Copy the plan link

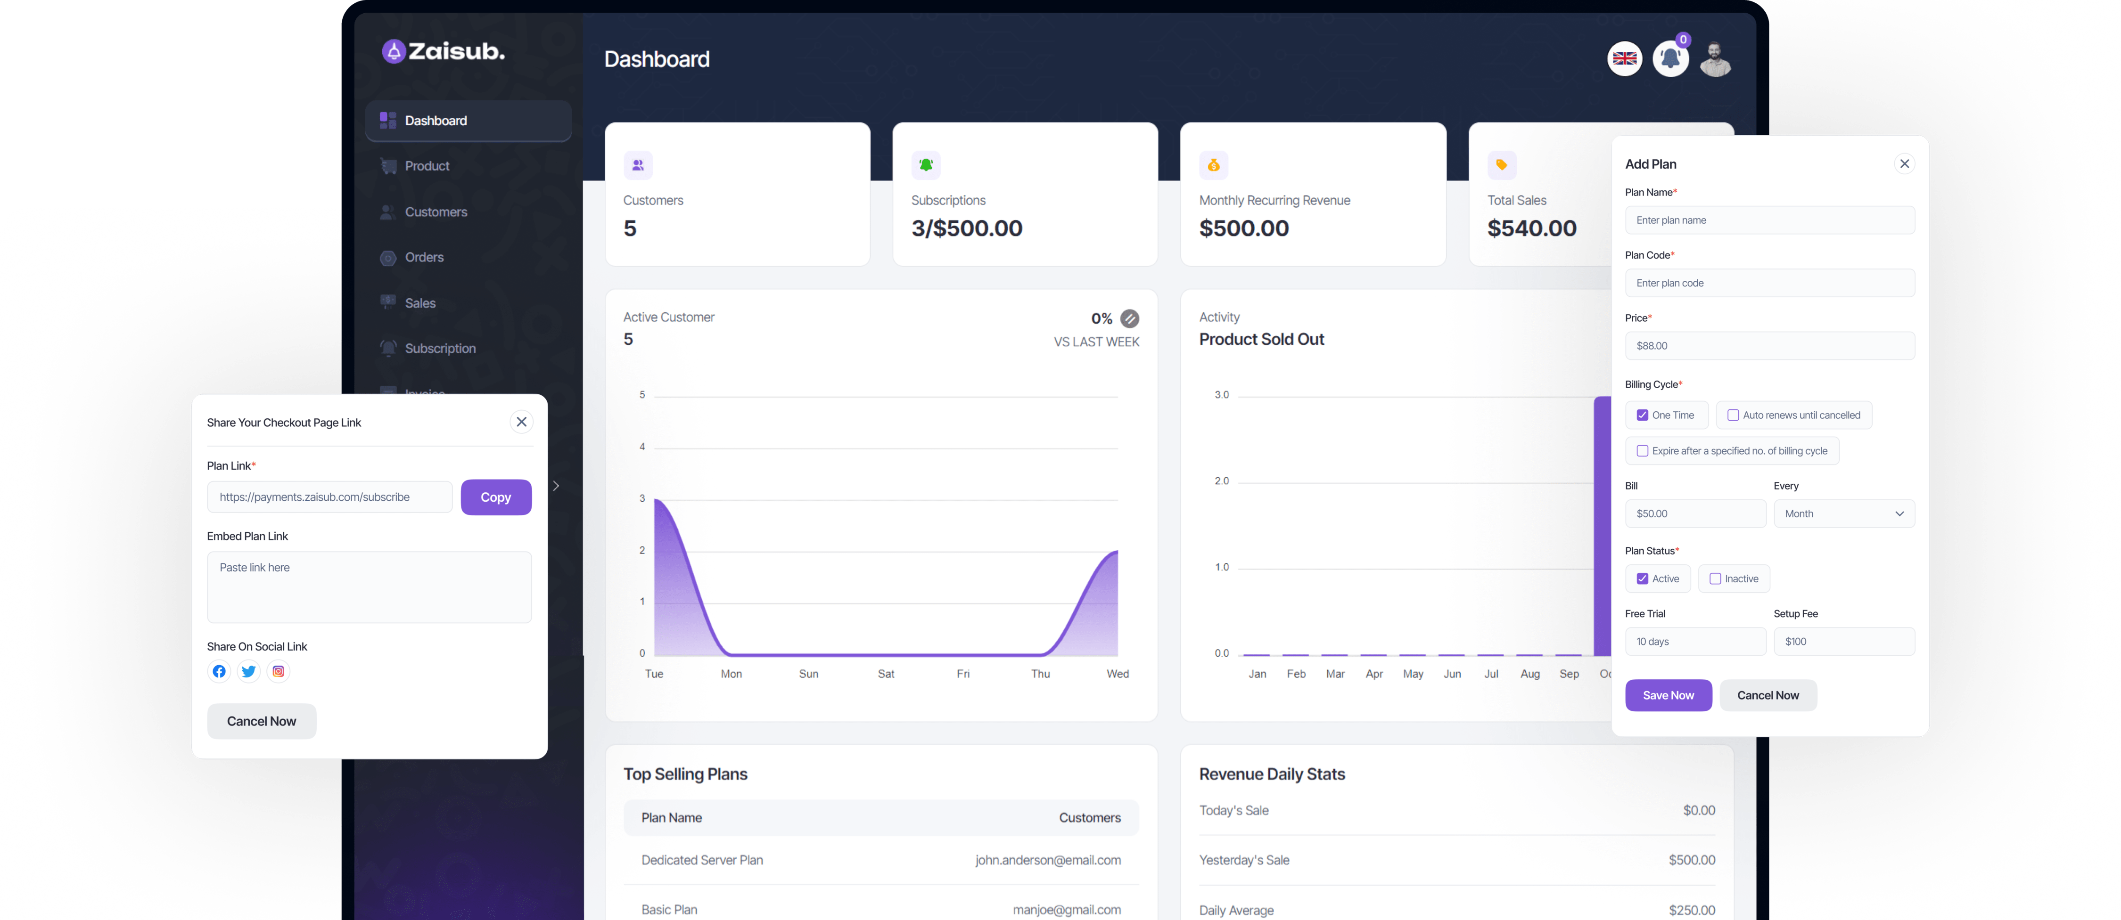pos(496,497)
